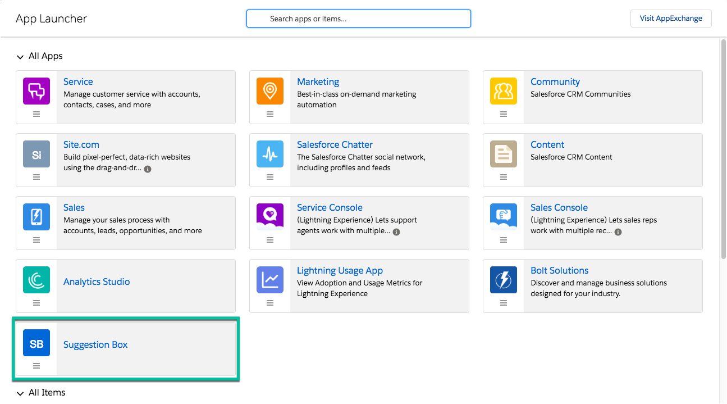
Task: Click drag handle under Site.com icon
Action: point(36,177)
